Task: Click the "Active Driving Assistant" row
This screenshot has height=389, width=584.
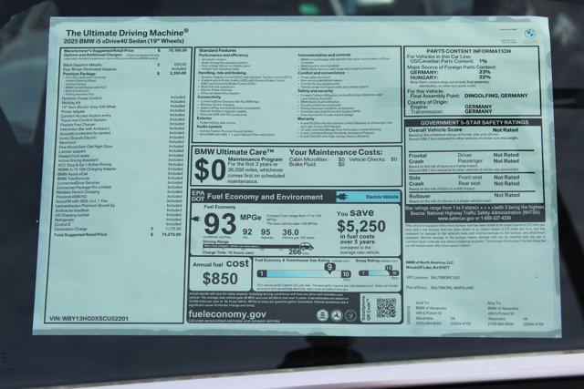Action: click(120, 160)
